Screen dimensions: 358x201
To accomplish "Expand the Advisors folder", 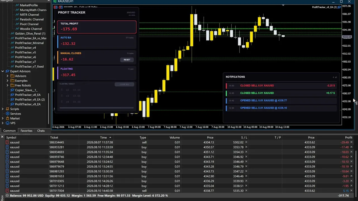I will 7,76.
